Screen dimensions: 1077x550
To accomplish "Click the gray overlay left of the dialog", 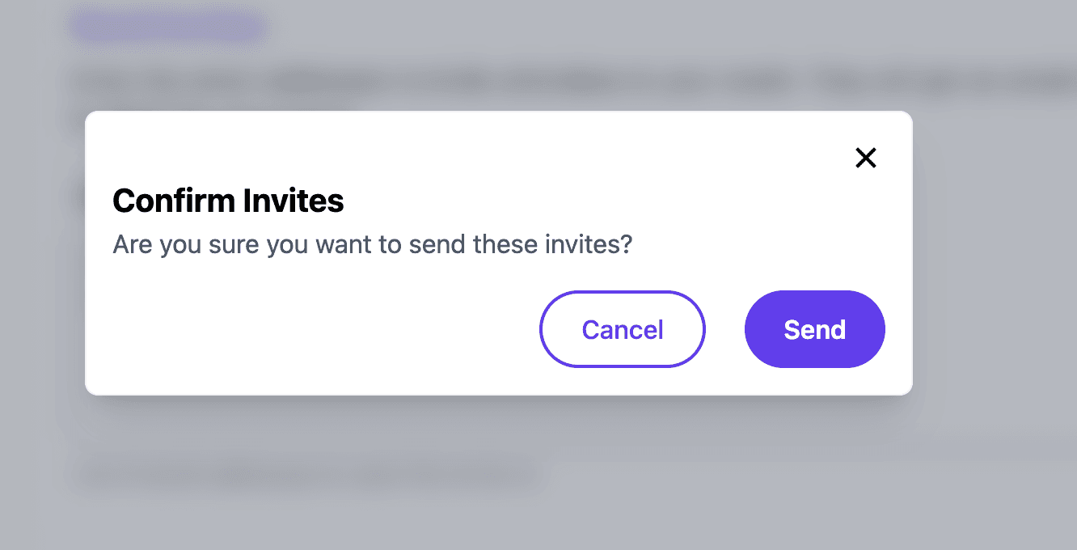I will click(42, 259).
